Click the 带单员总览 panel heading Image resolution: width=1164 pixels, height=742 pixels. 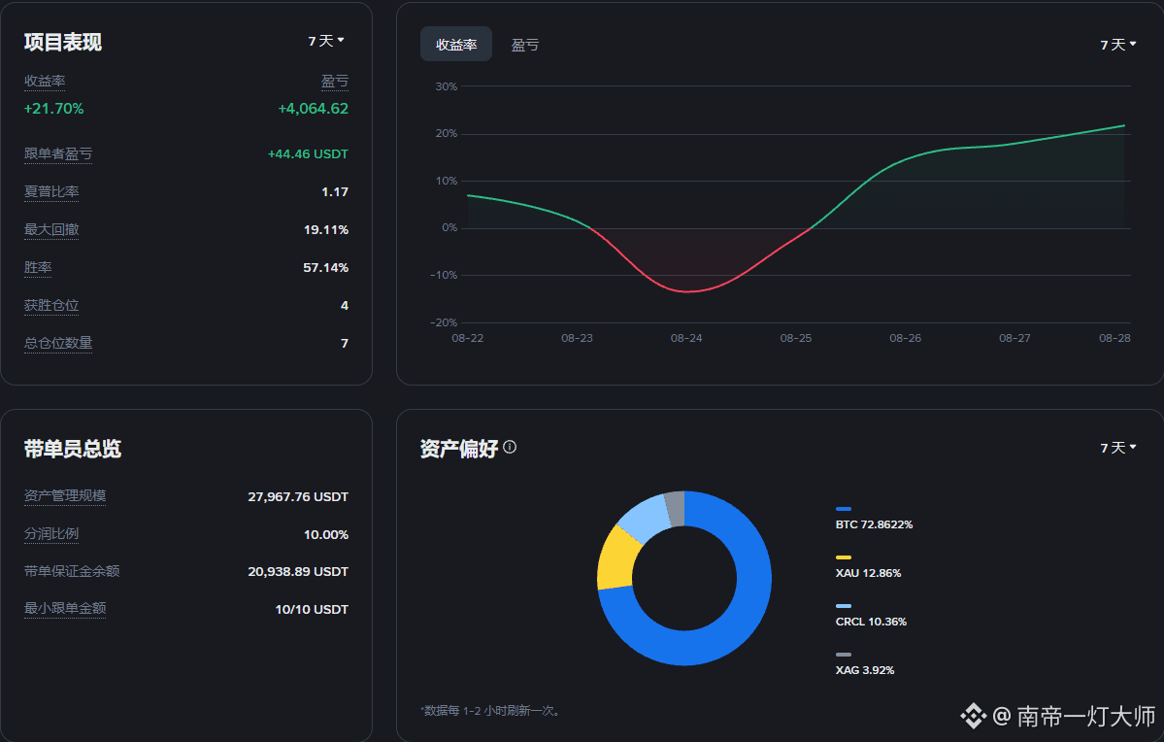coord(73,449)
